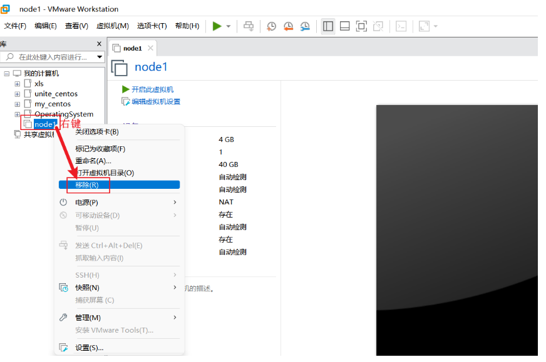Select node1 in the library tree
Image resolution: width=546 pixels, height=362 pixels.
click(x=45, y=124)
